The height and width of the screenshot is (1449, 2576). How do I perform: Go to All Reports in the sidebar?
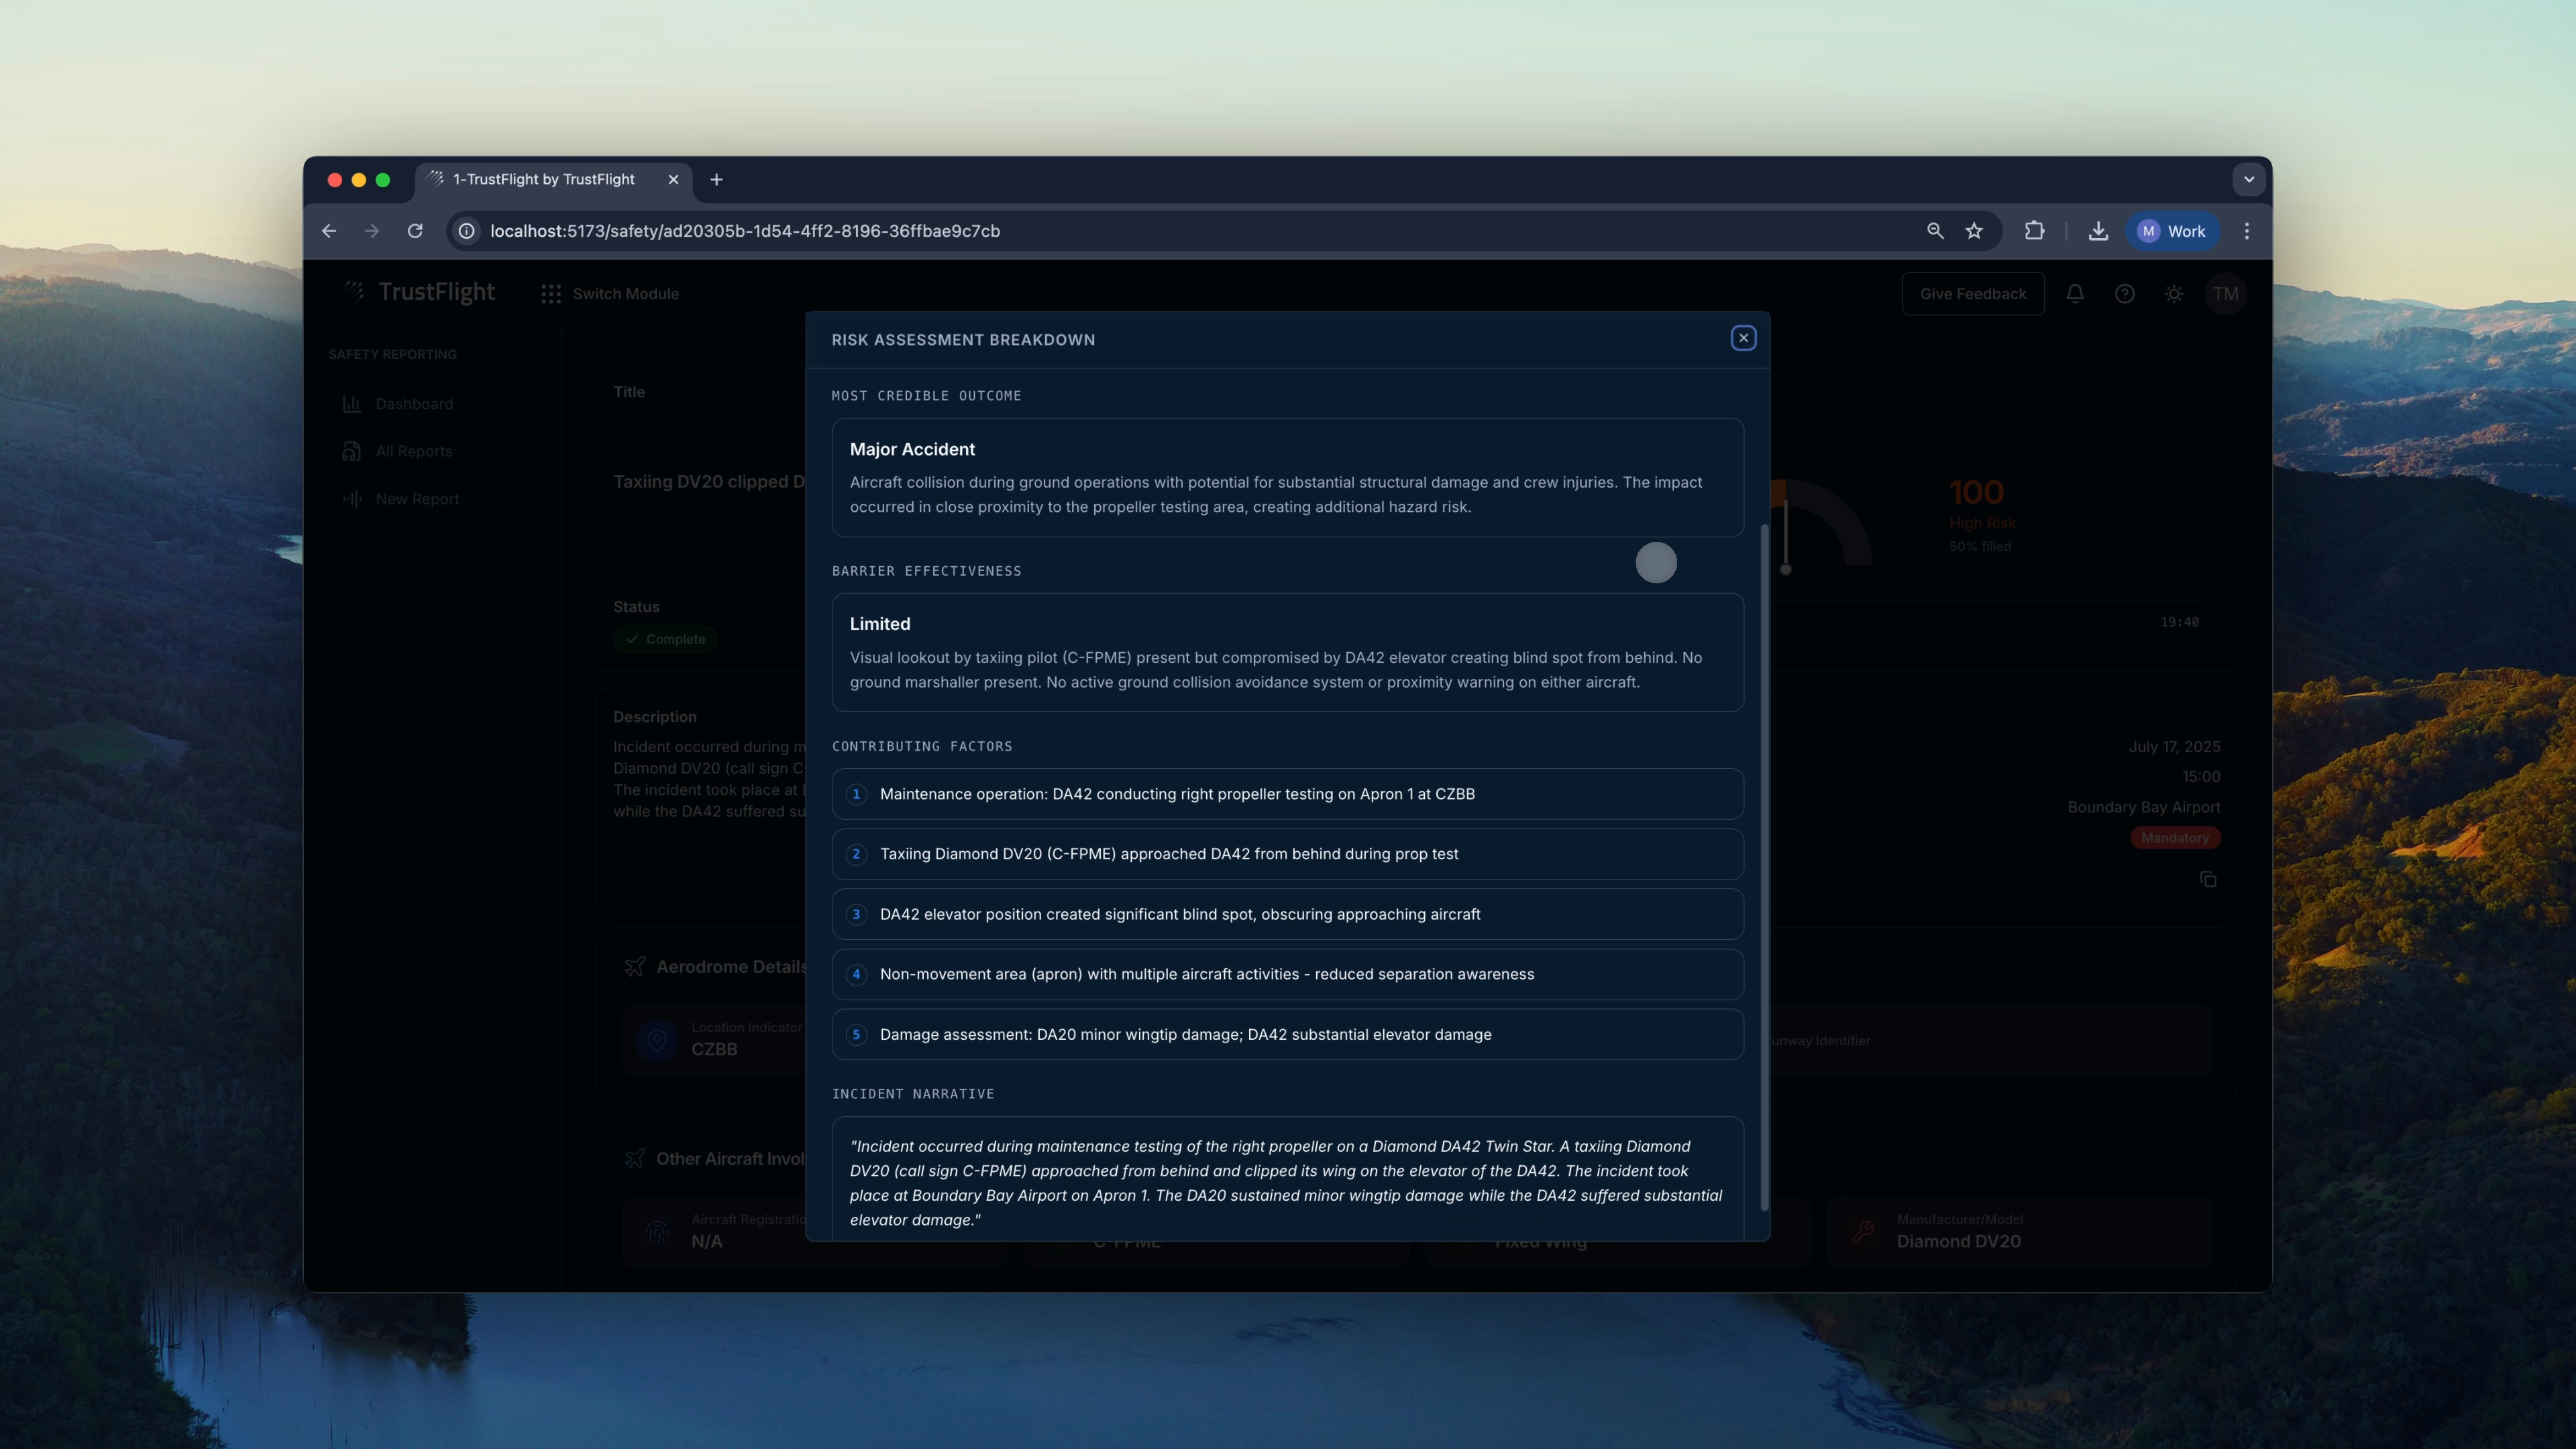coord(413,451)
